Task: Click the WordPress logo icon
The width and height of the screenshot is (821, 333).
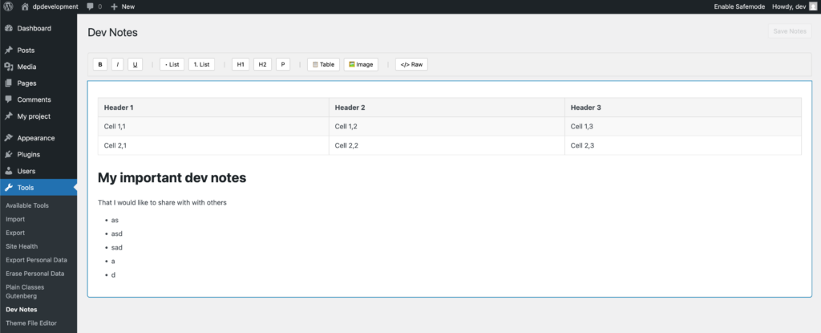Action: click(x=8, y=6)
